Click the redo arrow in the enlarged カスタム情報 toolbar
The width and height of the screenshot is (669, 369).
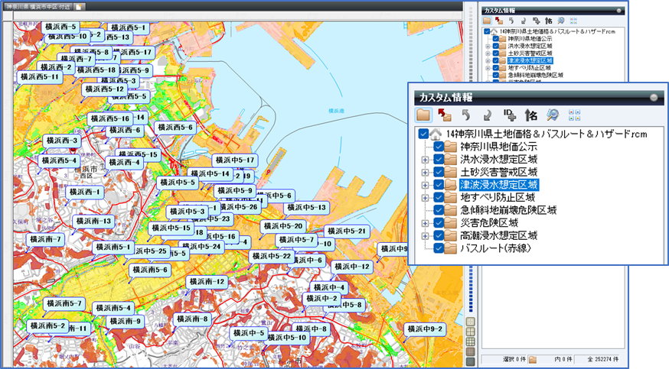488,115
